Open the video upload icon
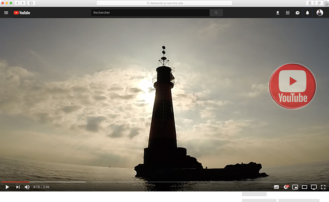 [278, 13]
